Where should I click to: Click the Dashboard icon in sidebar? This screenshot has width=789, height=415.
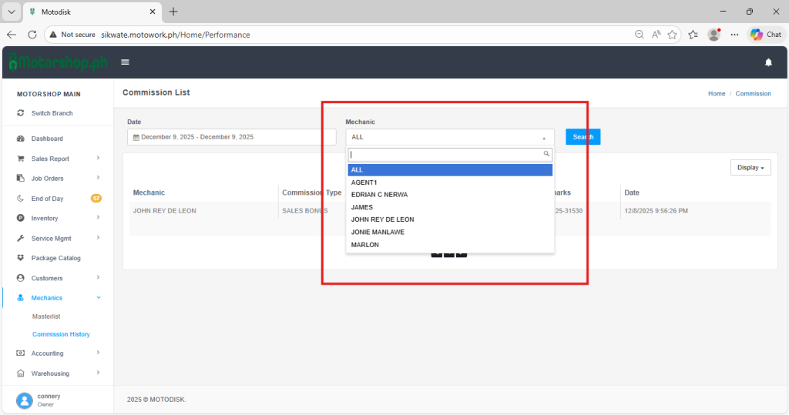point(21,139)
